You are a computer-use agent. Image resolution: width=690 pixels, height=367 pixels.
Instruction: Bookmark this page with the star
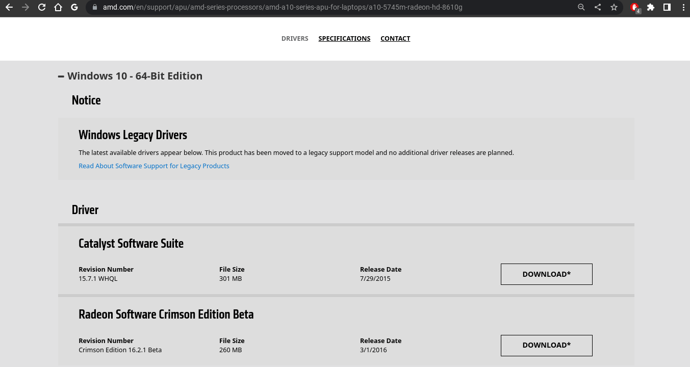(x=614, y=7)
